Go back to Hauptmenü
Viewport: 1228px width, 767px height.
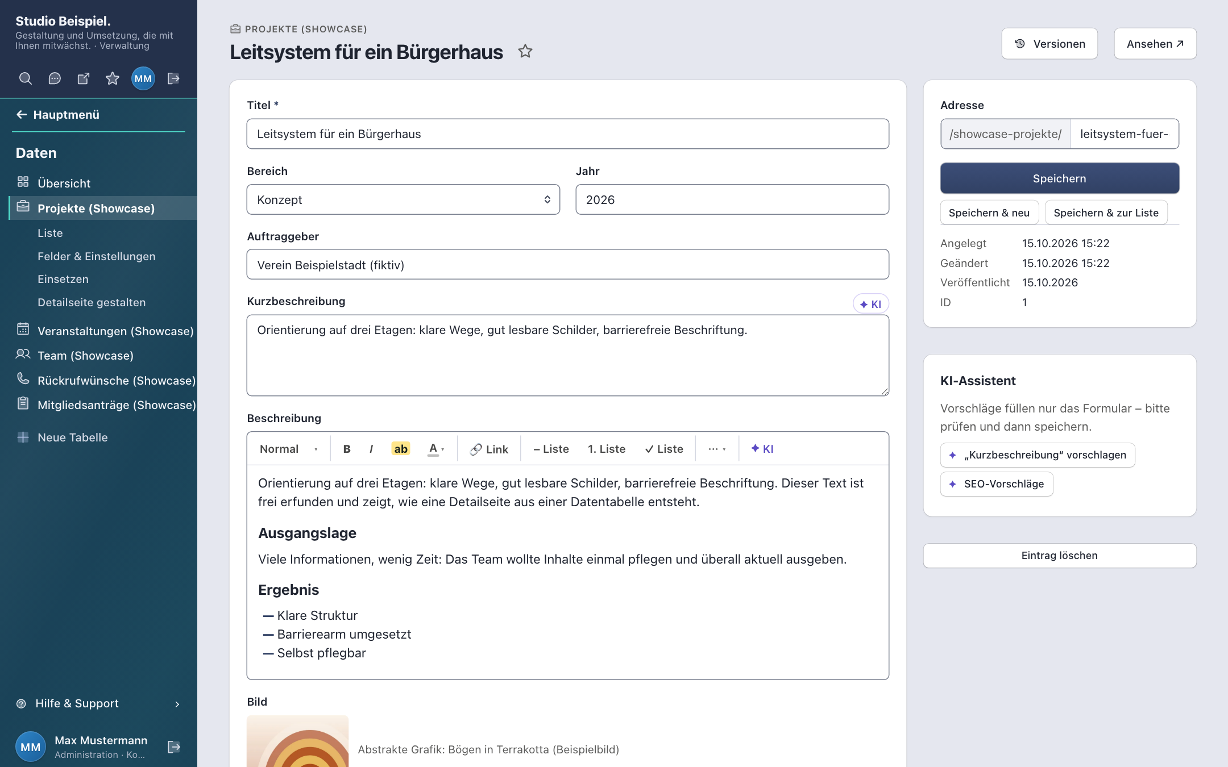pos(58,115)
